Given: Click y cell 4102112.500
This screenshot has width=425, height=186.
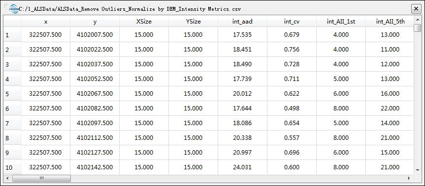Looking at the screenshot, I should tap(95, 138).
